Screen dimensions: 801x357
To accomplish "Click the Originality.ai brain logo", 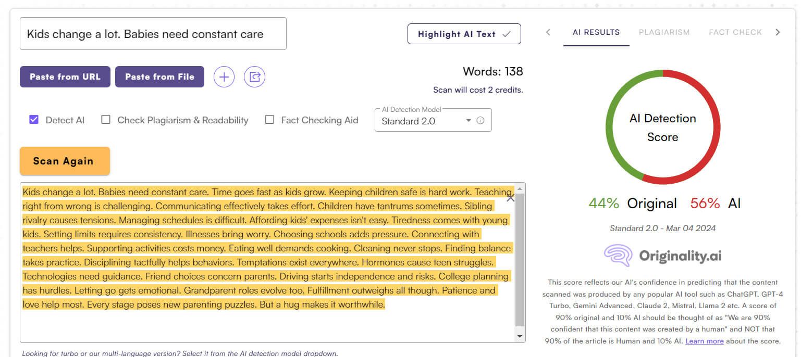I will (618, 256).
